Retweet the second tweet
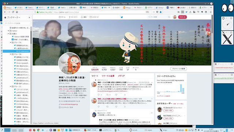Image resolution: width=234 pixels, height=132 pixels. pyautogui.click(x=107, y=107)
